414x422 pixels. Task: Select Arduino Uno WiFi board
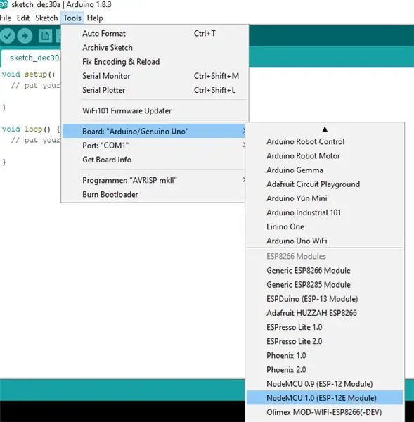pyautogui.click(x=325, y=241)
